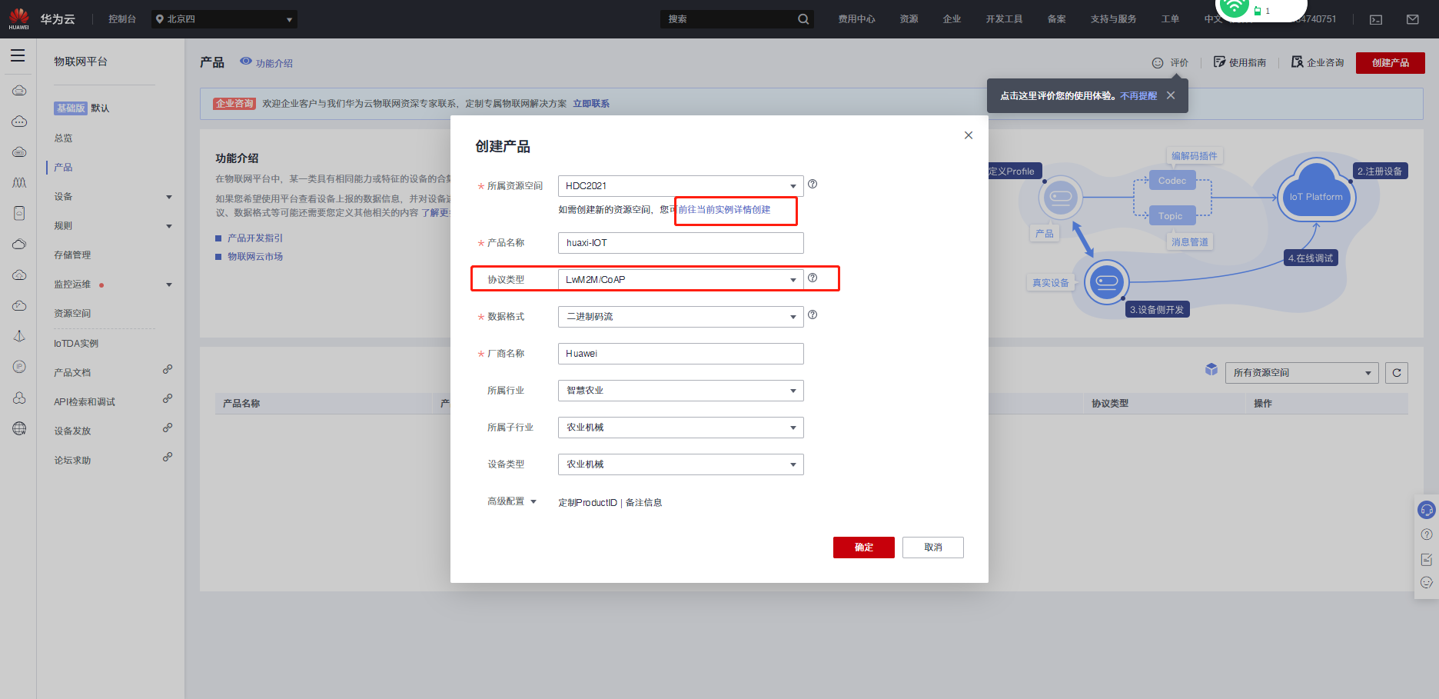
Task: Click 不再提醒 in the tooltip
Action: coord(1138,96)
